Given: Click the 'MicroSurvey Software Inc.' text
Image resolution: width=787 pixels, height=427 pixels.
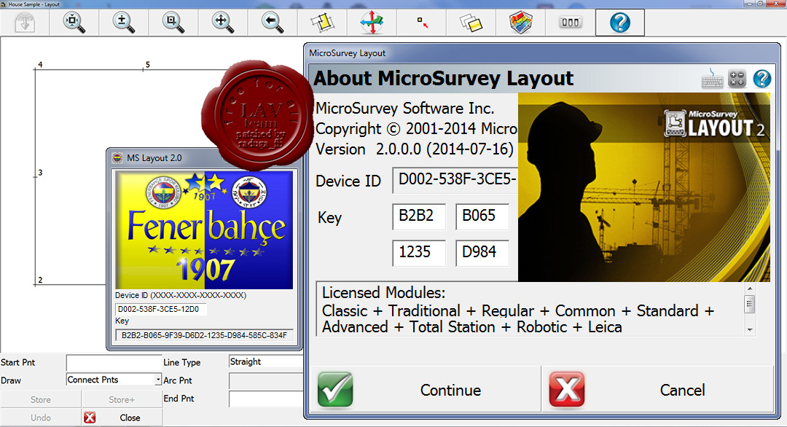Looking at the screenshot, I should pos(404,109).
